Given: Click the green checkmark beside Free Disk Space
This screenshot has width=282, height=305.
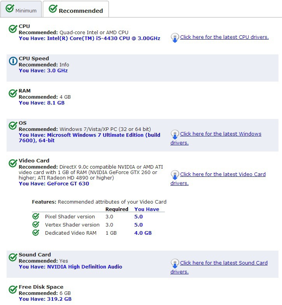Looking at the screenshot, I should 13,289.
